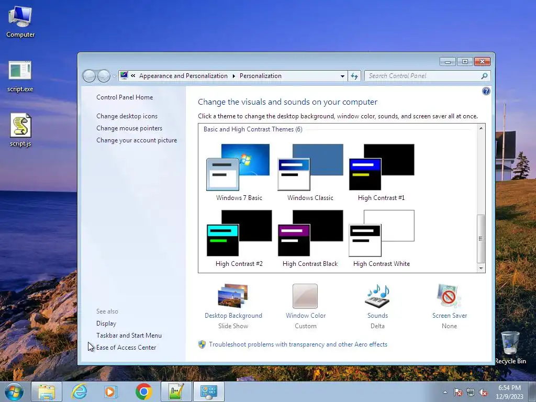Viewport: 536px width, 402px height.
Task: Select the Windows 7 Basic theme
Action: 239,172
